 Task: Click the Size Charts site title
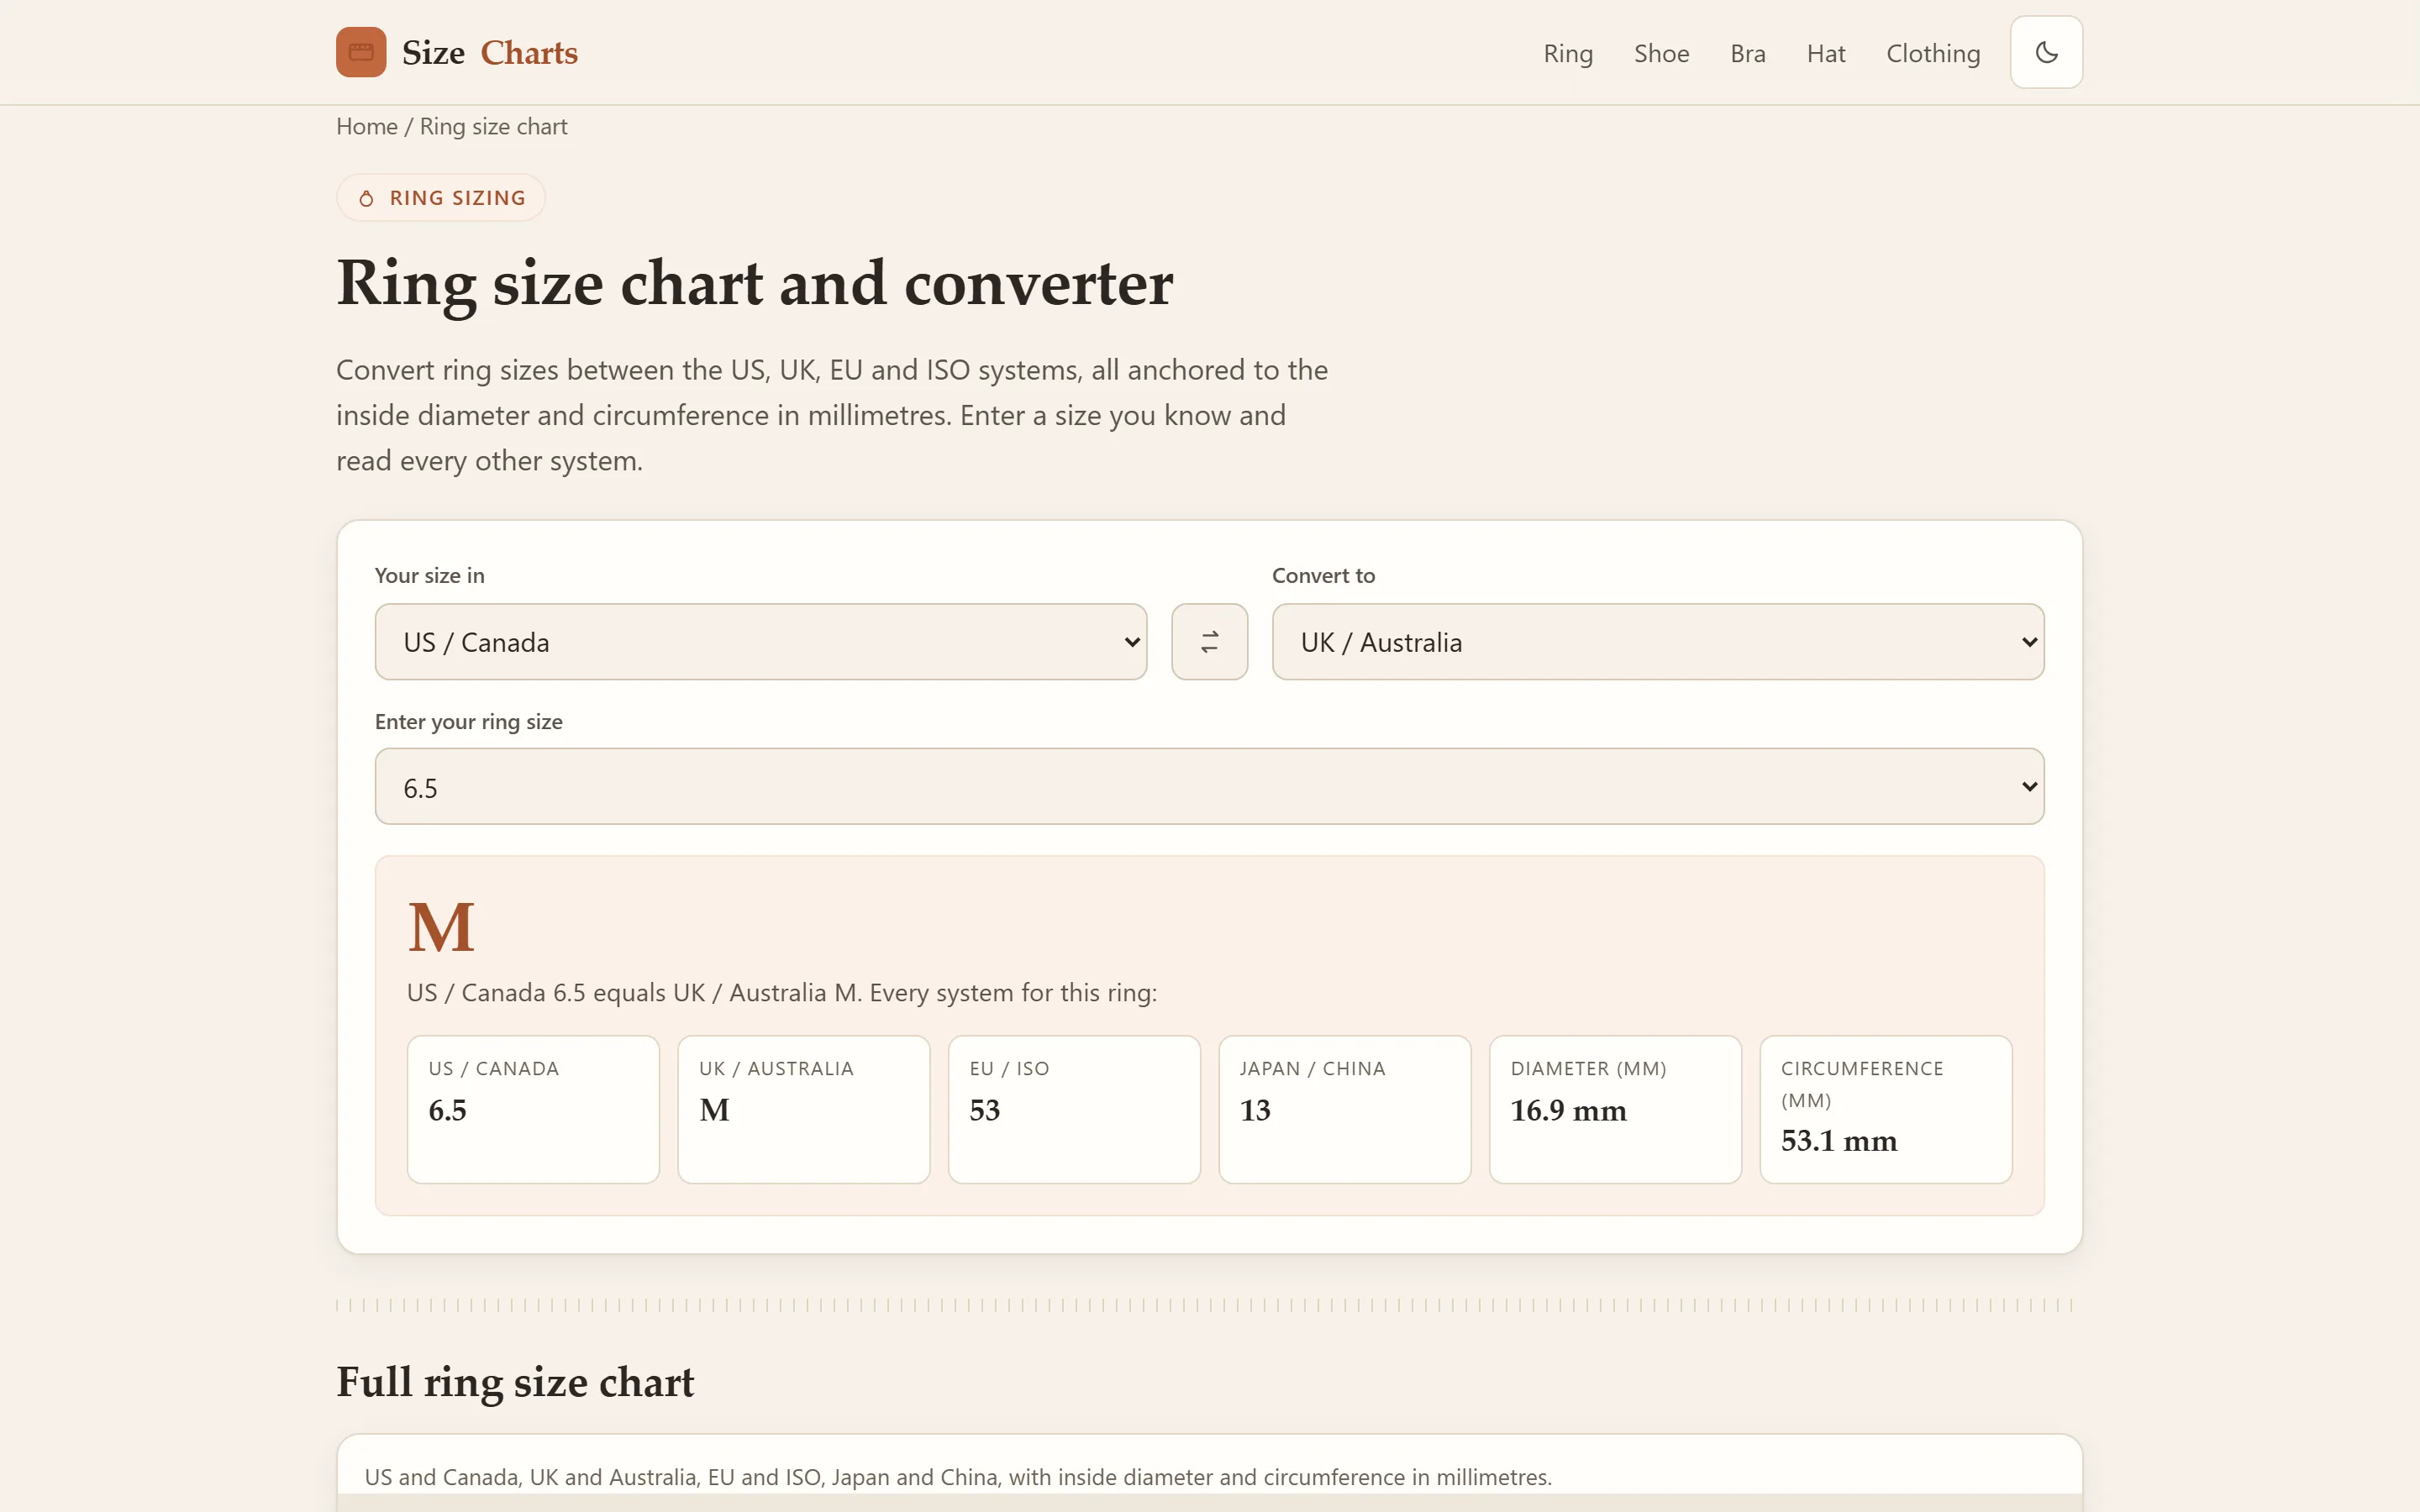(489, 52)
